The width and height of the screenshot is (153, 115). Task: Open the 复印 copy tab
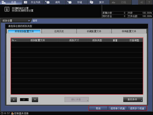point(99,2)
